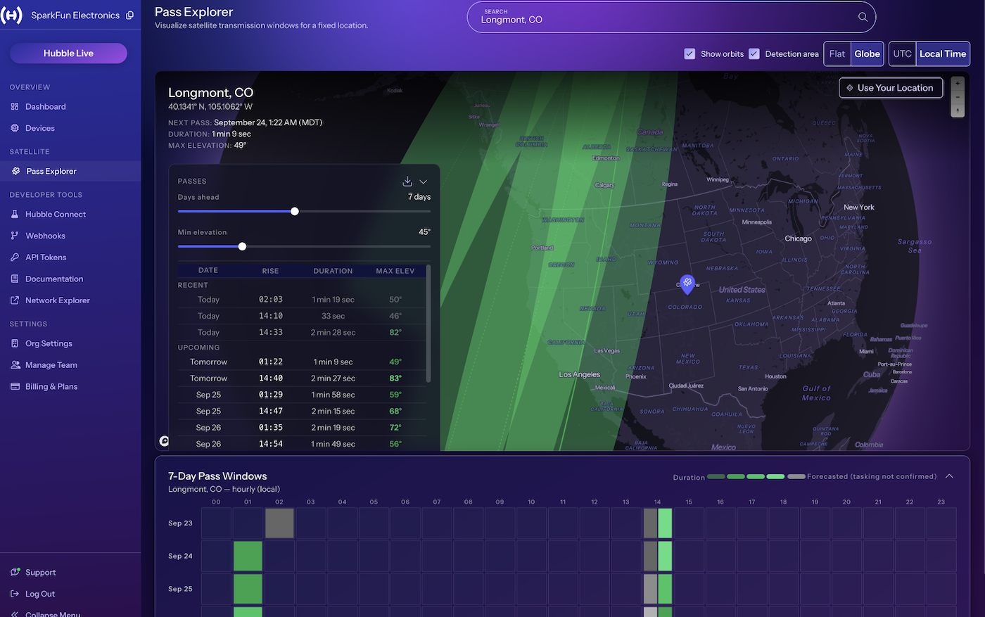
Task: Open Documentation from the sidebar
Action: 54,279
